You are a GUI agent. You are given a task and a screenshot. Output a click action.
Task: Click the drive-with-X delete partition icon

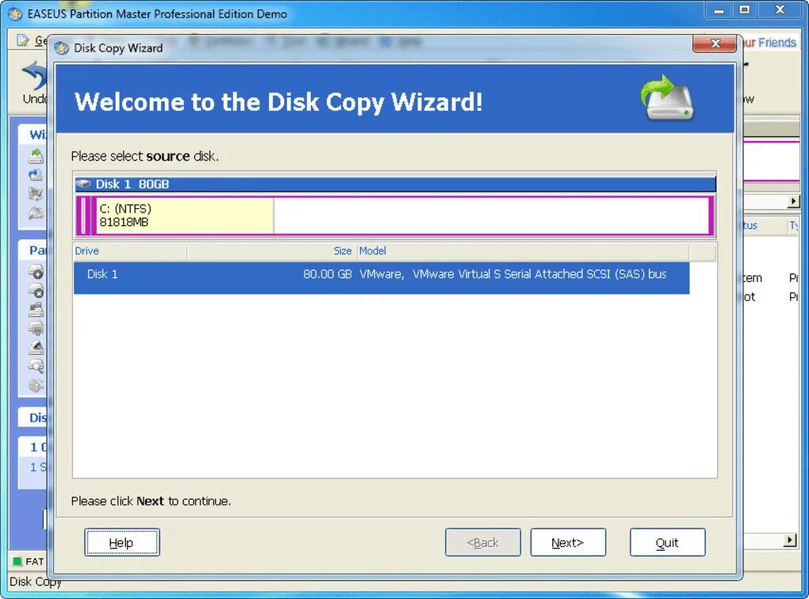(36, 291)
